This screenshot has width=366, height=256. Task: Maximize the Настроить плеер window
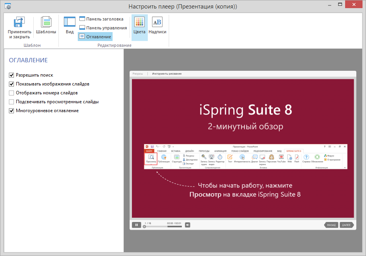340,4
